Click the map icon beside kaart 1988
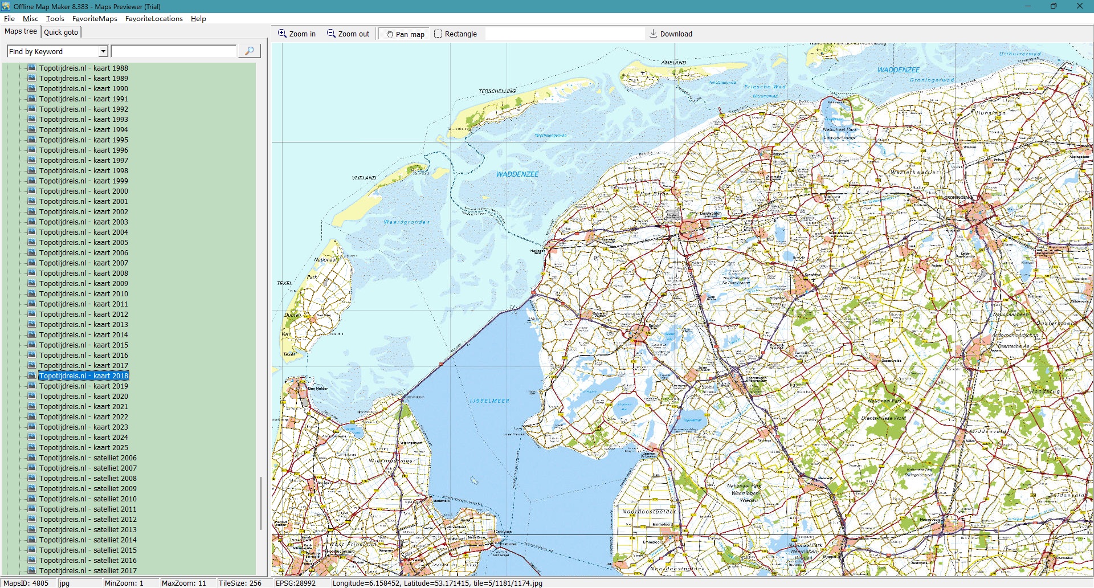 [x=32, y=68]
